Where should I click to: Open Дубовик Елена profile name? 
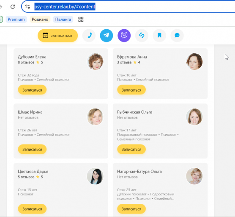pyautogui.click(x=32, y=57)
